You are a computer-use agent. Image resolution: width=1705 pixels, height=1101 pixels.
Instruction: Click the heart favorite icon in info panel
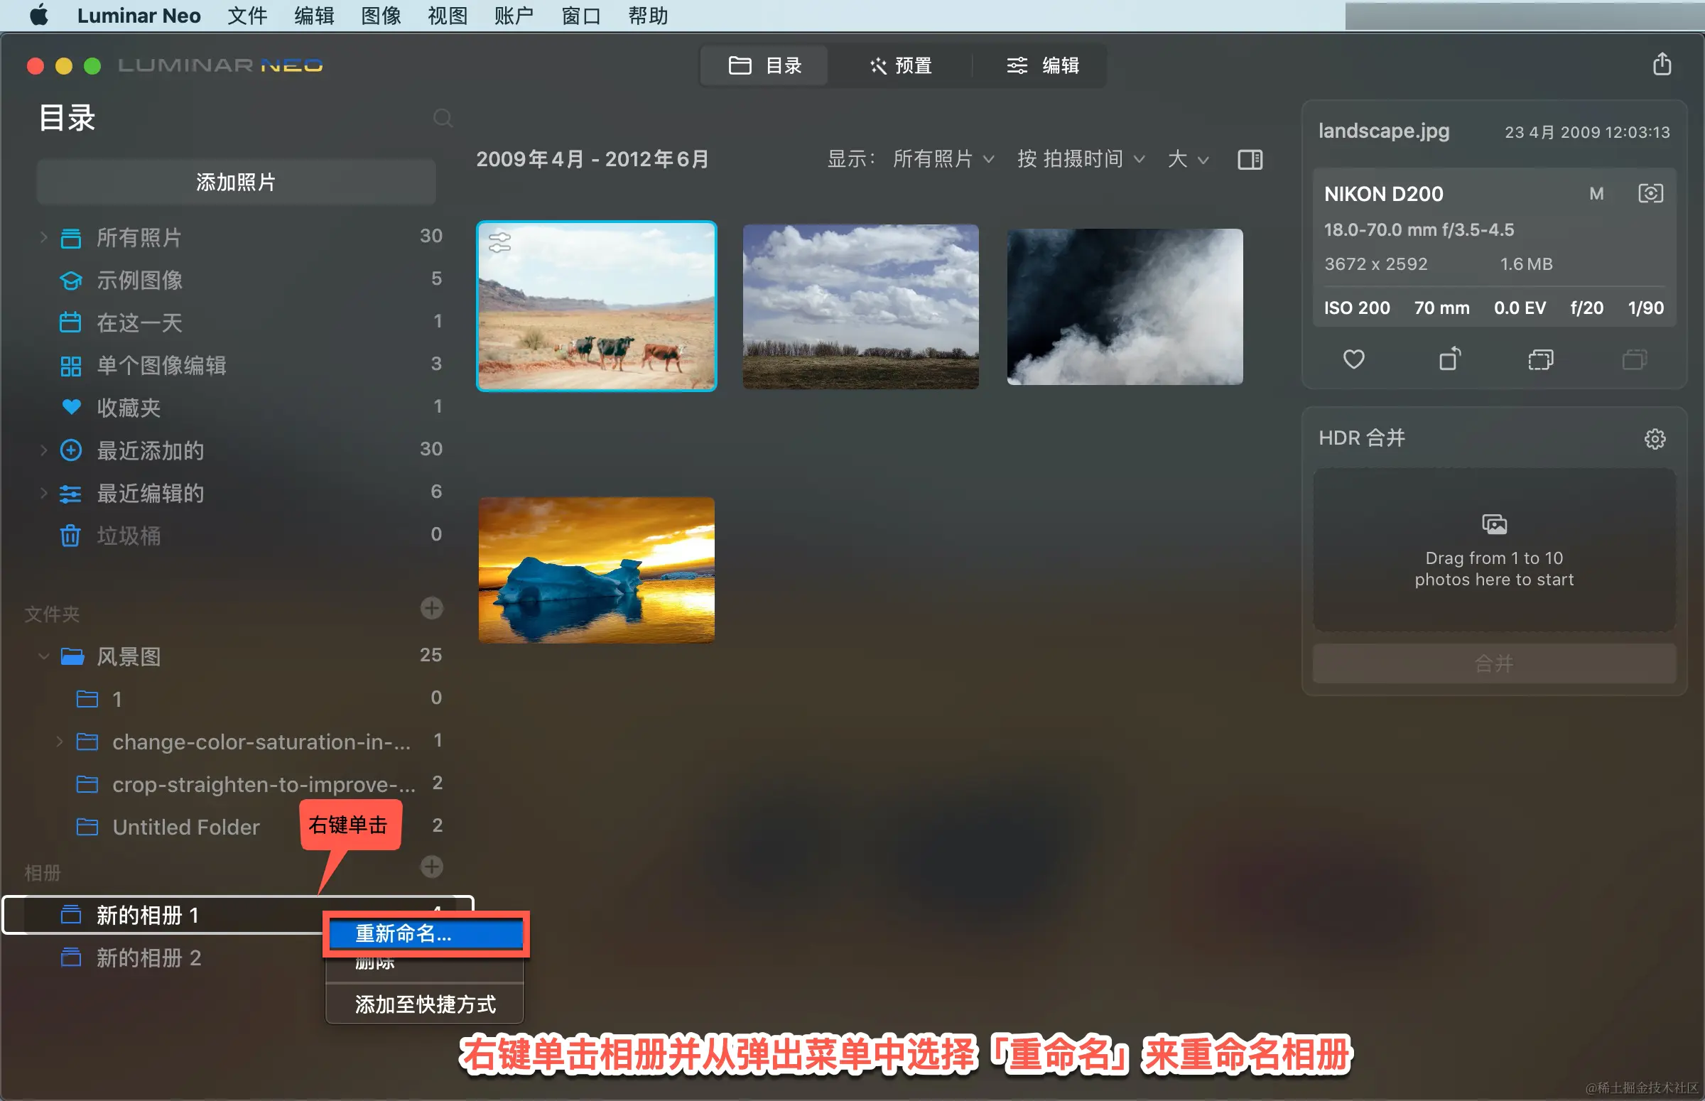(x=1353, y=359)
